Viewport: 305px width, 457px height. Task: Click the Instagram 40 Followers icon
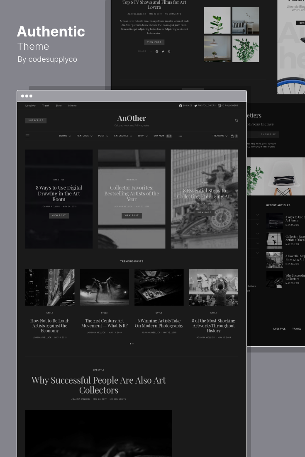click(219, 105)
